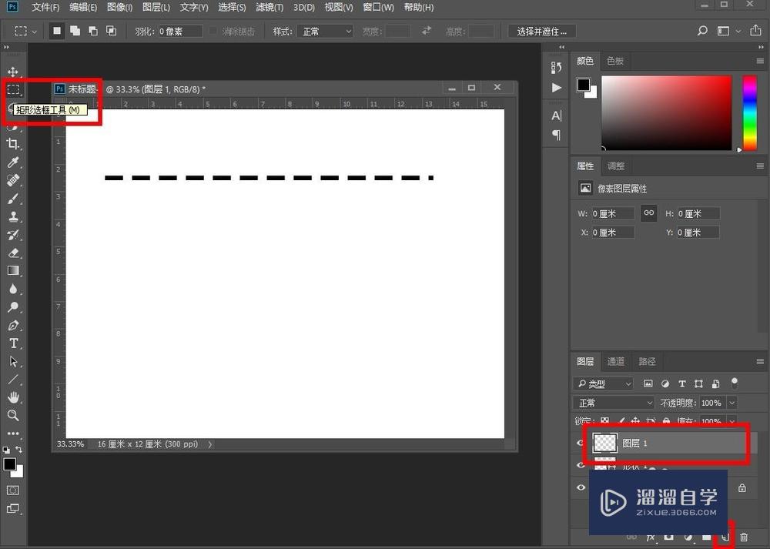Open the 不透明度 opacity slider arrow
The height and width of the screenshot is (549, 770).
click(732, 403)
